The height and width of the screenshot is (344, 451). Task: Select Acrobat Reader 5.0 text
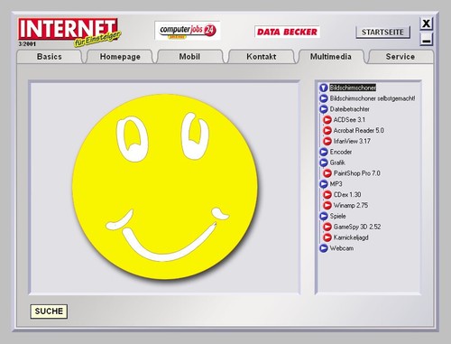359,131
